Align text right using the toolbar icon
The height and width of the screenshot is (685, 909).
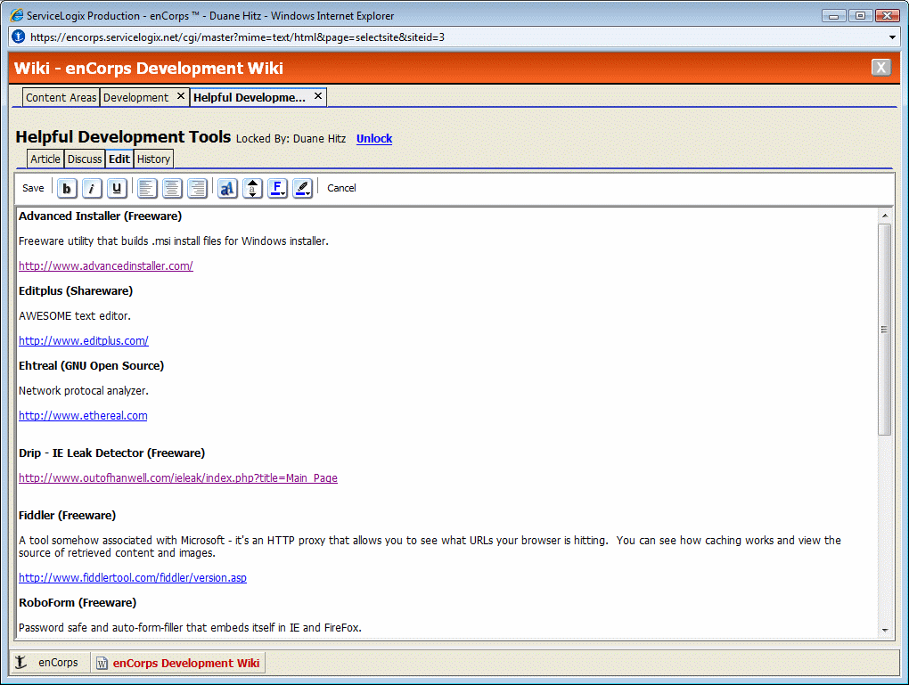[x=197, y=188]
